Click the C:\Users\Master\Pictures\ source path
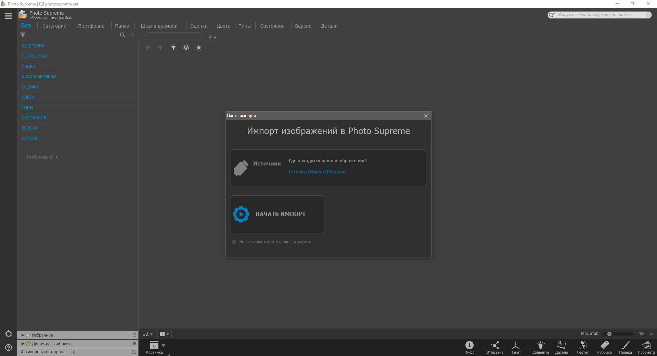Image resolution: width=657 pixels, height=356 pixels. [318, 172]
